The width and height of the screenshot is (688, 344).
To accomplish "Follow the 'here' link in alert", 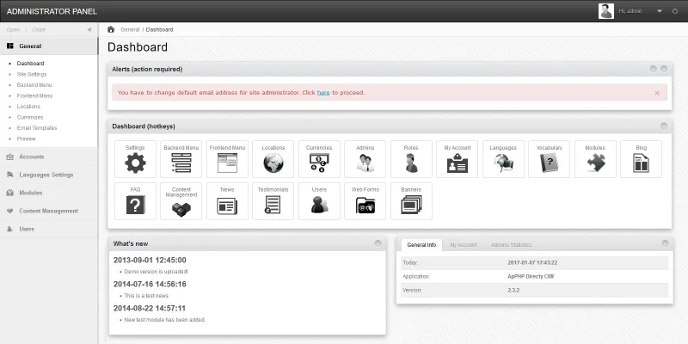I will click(323, 93).
